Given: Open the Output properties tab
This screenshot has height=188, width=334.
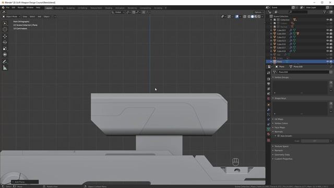Looking at the screenshot, I should point(268,84).
